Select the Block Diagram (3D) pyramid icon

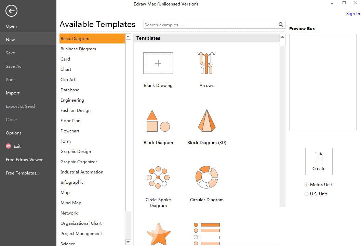(207, 120)
